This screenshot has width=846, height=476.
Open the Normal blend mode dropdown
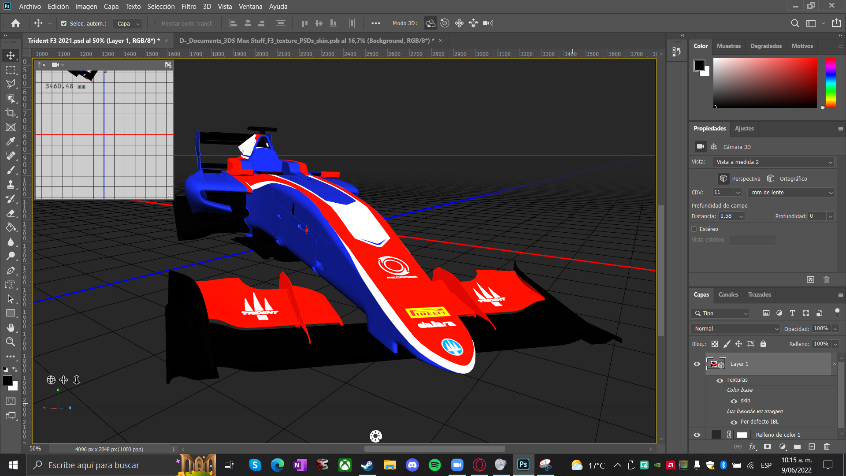tap(736, 329)
